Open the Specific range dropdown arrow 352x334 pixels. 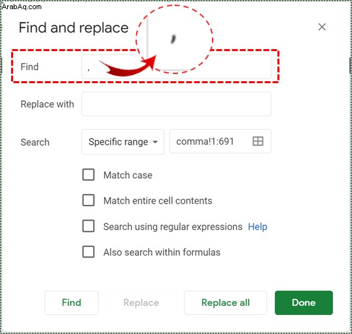(x=155, y=142)
